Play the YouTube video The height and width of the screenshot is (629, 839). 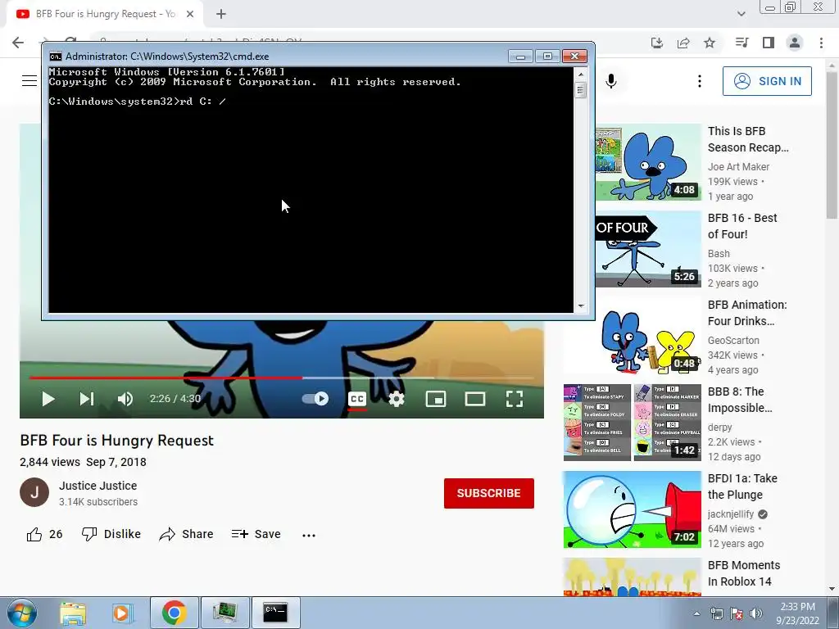(48, 399)
